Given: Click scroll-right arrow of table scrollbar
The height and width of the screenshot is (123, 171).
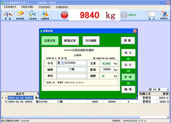Looking at the screenshot, I should [168, 117].
